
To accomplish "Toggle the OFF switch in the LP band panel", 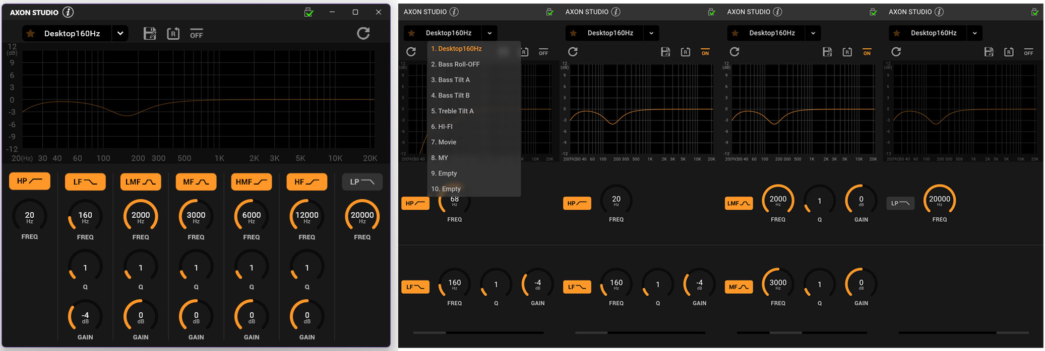I will tap(1029, 52).
